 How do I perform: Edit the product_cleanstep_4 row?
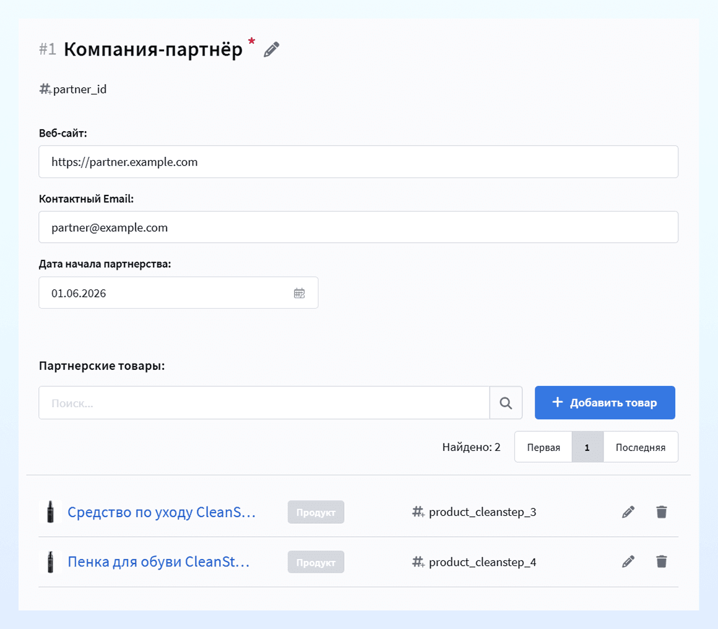(628, 562)
